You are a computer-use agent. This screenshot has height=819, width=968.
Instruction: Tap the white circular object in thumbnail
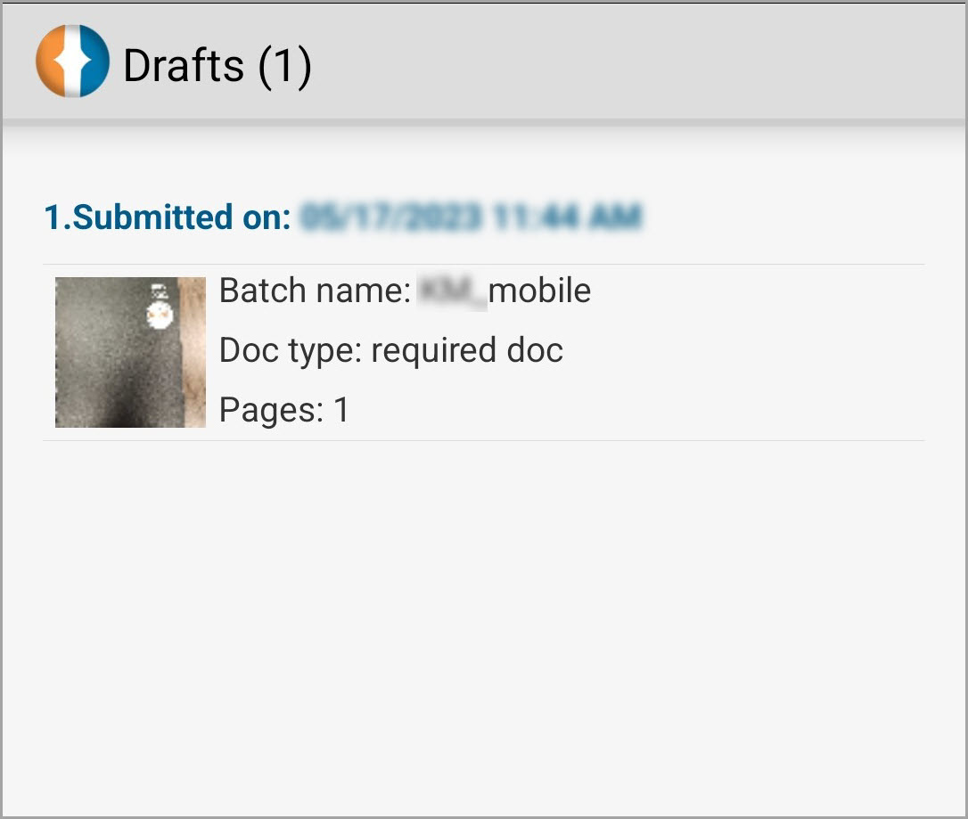[x=160, y=315]
